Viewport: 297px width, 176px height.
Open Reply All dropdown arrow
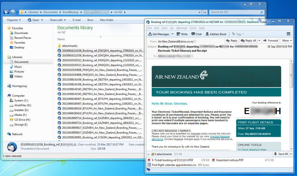(259, 41)
